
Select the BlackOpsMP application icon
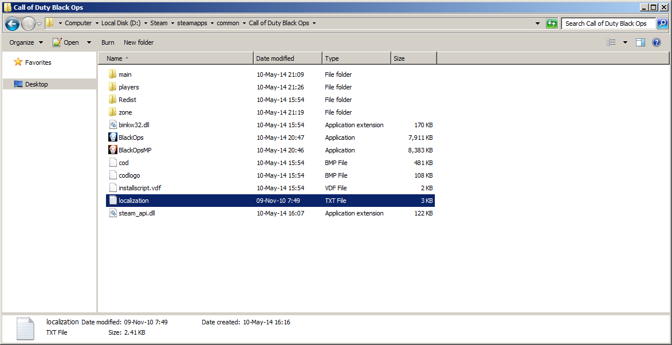(112, 150)
